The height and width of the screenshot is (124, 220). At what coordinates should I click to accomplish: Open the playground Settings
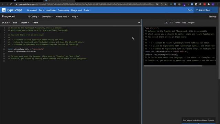[212, 17]
